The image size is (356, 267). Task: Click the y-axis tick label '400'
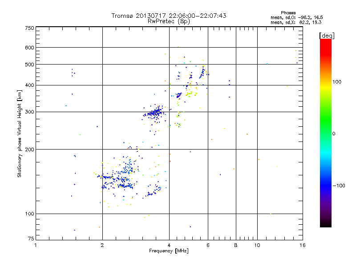click(x=29, y=85)
